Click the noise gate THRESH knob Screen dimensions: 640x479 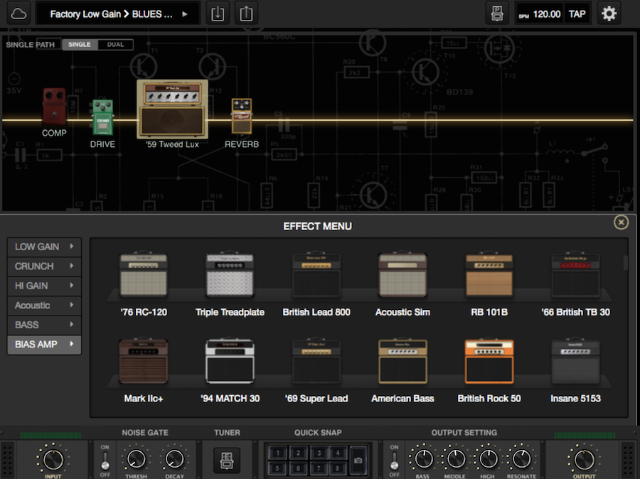137,459
